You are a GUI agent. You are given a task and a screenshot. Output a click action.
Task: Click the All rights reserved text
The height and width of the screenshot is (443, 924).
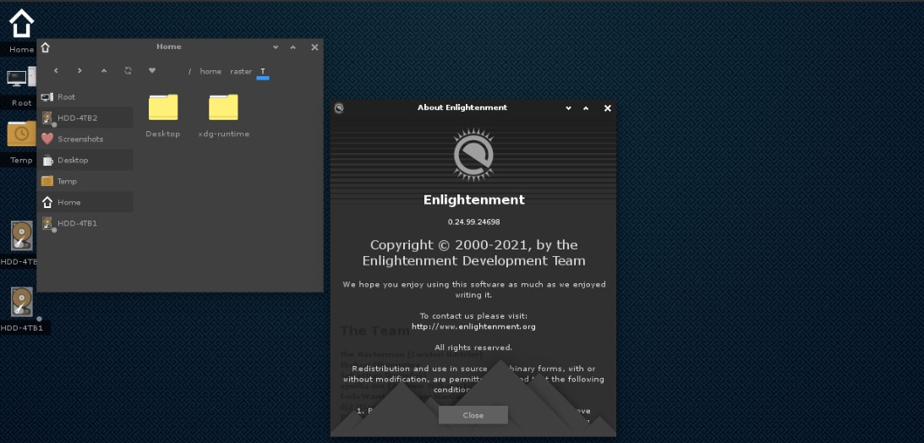click(x=473, y=347)
